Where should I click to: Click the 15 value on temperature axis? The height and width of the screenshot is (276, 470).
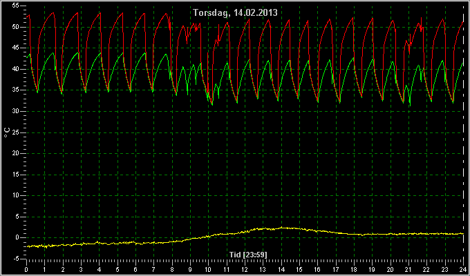[16, 175]
